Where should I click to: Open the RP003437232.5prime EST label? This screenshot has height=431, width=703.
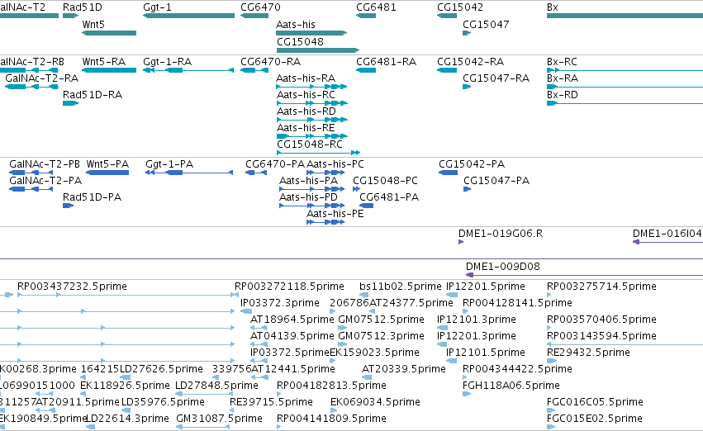click(72, 287)
